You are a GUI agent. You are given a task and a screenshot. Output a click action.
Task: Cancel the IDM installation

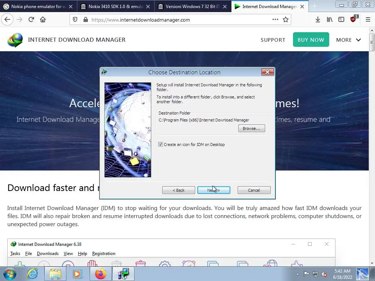click(x=254, y=190)
